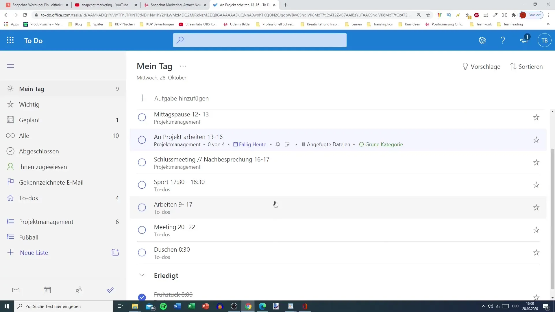Open Microsoft To Do settings gear
Image resolution: width=555 pixels, height=312 pixels.
(482, 40)
